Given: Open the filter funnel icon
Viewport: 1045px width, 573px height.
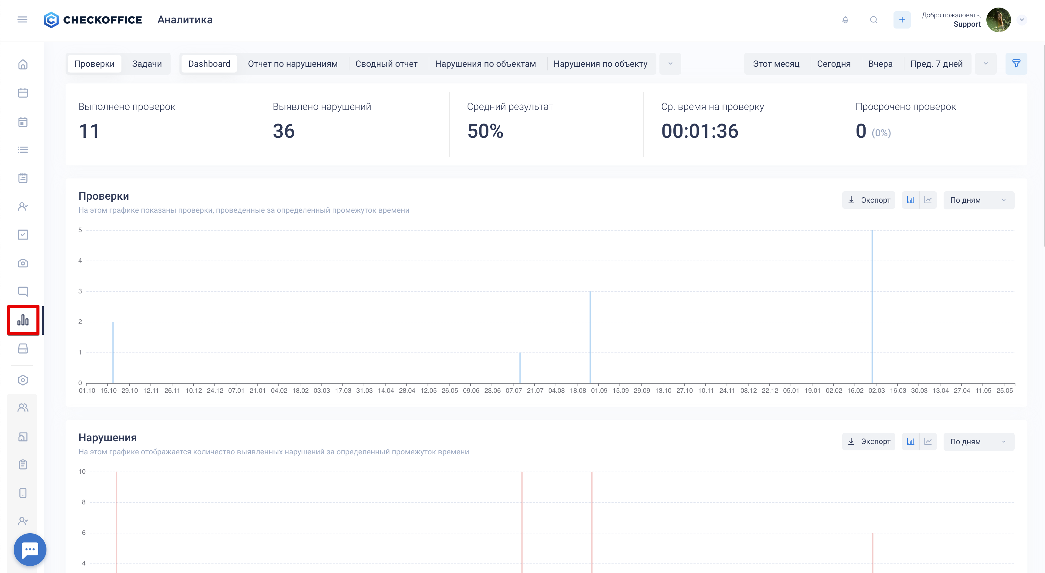Looking at the screenshot, I should (x=1016, y=64).
